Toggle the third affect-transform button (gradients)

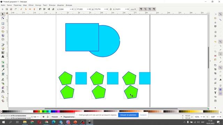[x=149, y=9]
